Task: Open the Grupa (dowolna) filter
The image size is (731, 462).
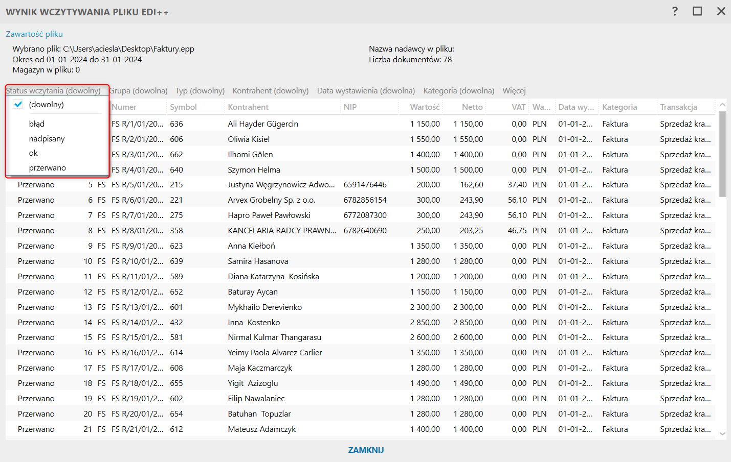Action: 139,91
